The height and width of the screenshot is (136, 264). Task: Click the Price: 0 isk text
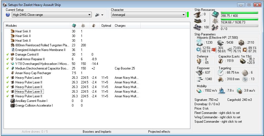(202, 108)
